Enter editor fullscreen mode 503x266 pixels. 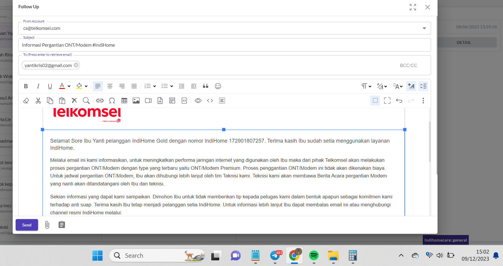coord(387,101)
